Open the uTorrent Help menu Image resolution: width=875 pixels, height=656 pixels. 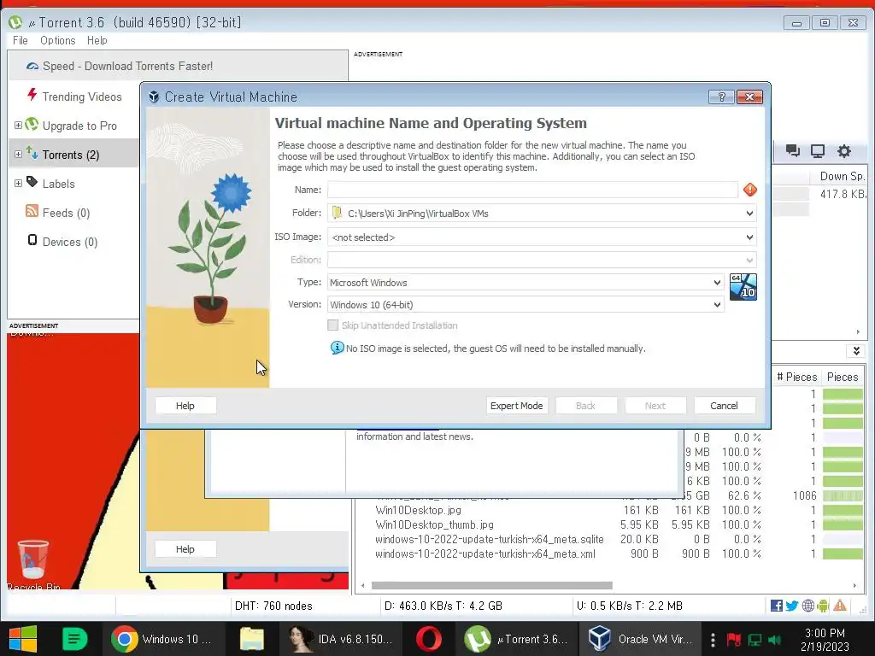(x=97, y=41)
